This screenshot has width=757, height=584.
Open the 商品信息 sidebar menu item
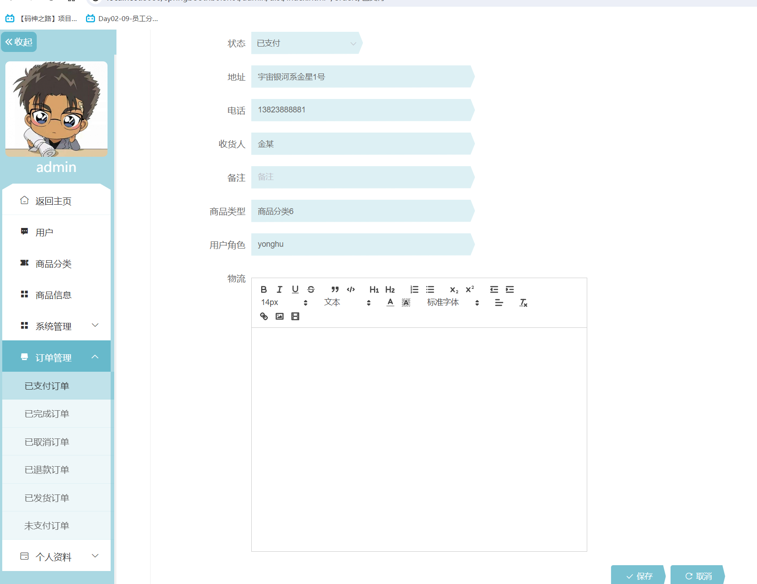point(56,295)
